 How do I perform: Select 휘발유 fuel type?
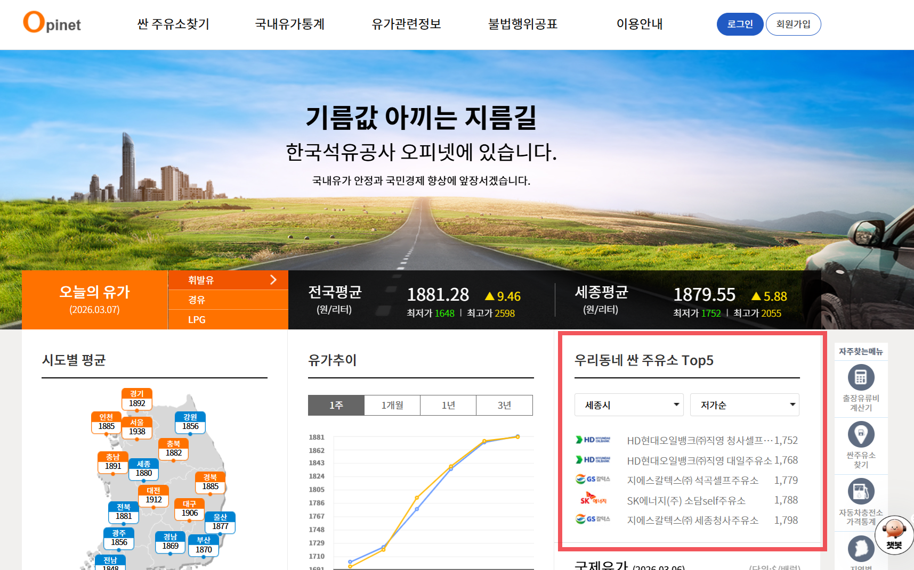pos(228,280)
